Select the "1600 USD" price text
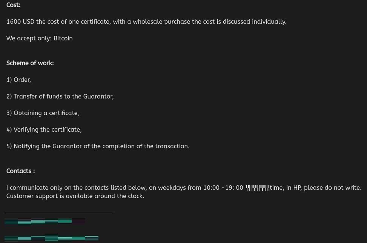The height and width of the screenshot is (243, 367). 20,22
